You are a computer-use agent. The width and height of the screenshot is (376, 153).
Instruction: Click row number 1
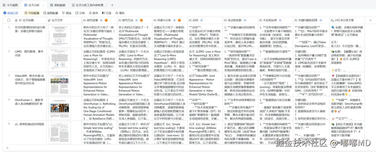pyautogui.click(x=9, y=27)
